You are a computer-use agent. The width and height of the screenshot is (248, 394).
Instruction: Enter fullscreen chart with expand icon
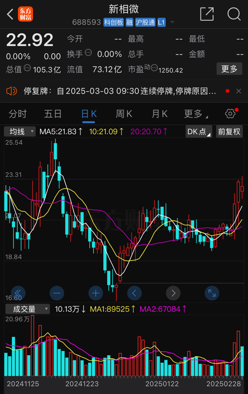click(x=212, y=293)
